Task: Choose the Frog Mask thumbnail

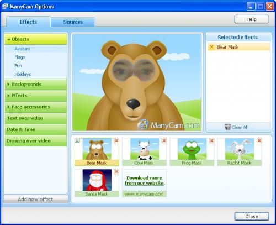Action: click(192, 152)
